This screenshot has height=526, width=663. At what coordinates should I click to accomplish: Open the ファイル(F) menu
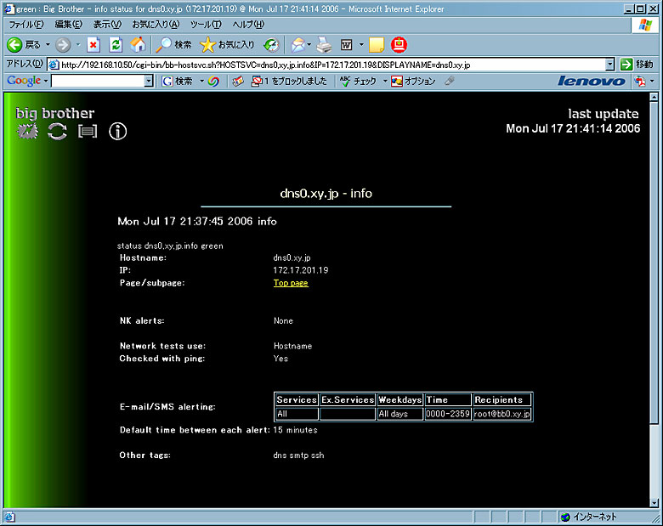26,25
